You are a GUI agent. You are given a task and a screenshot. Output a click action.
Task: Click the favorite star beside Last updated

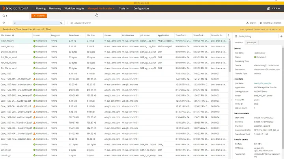coord(280,29)
